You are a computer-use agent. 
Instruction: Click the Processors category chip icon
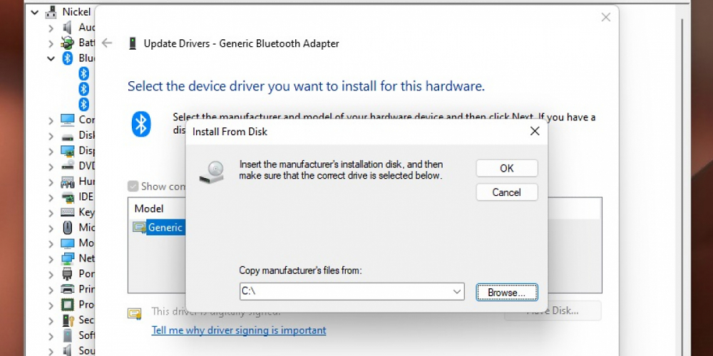(67, 305)
